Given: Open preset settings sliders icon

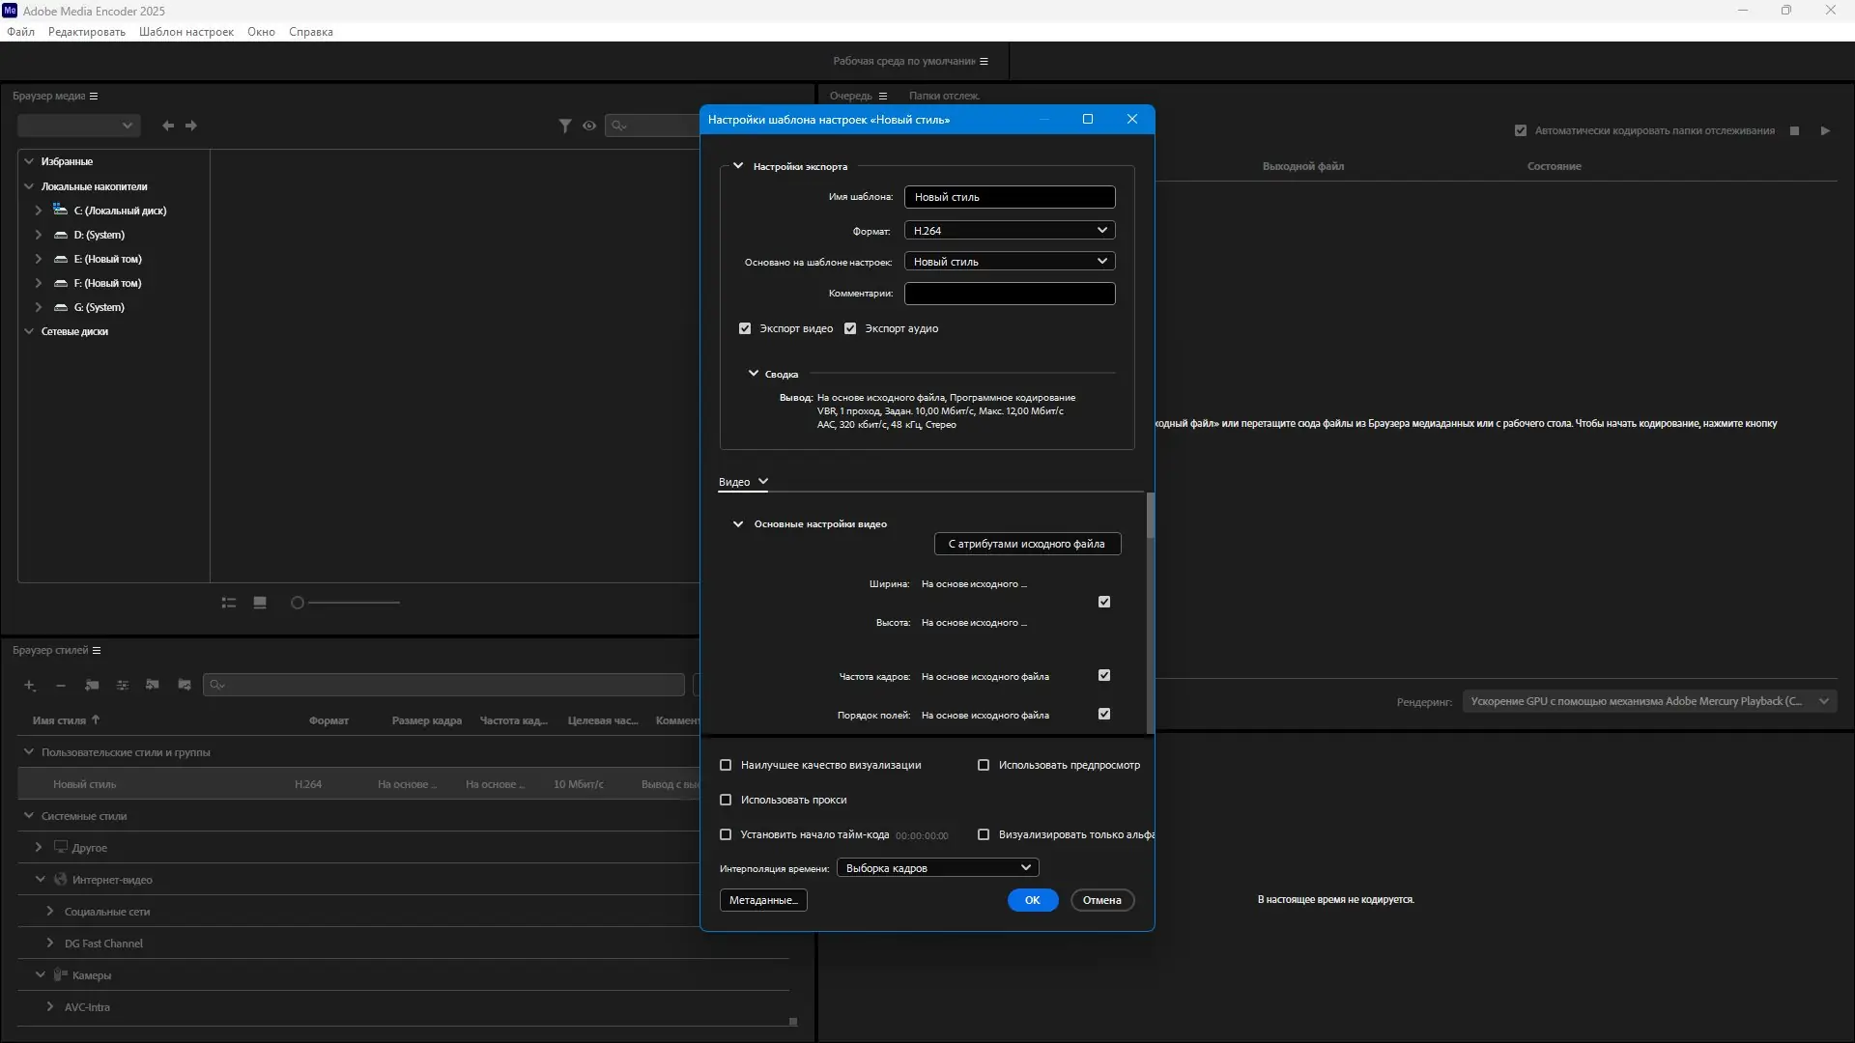Looking at the screenshot, I should tap(123, 686).
